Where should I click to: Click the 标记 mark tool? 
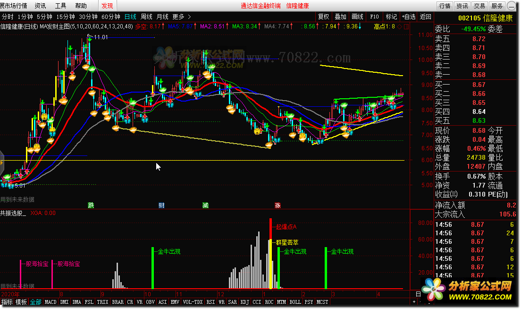click(391, 17)
